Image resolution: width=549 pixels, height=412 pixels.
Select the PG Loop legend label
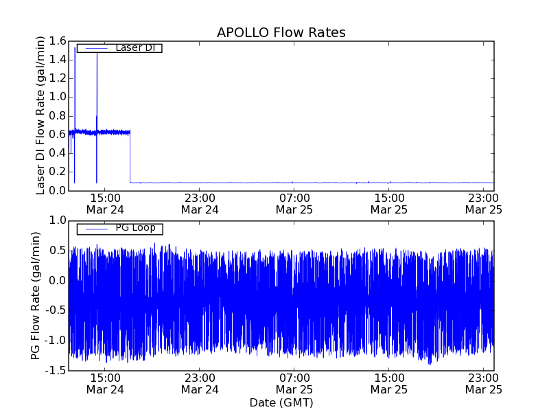click(135, 228)
